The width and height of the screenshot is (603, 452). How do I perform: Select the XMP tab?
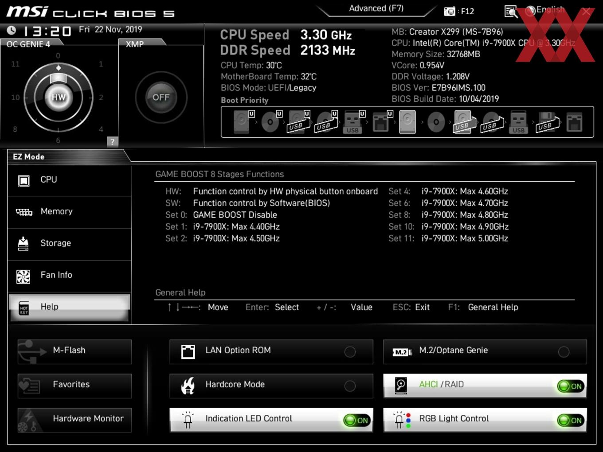135,44
